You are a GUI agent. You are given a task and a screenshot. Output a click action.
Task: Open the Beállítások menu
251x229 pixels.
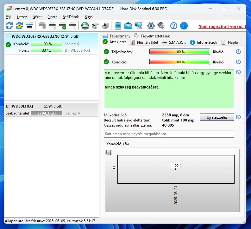click(x=71, y=17)
